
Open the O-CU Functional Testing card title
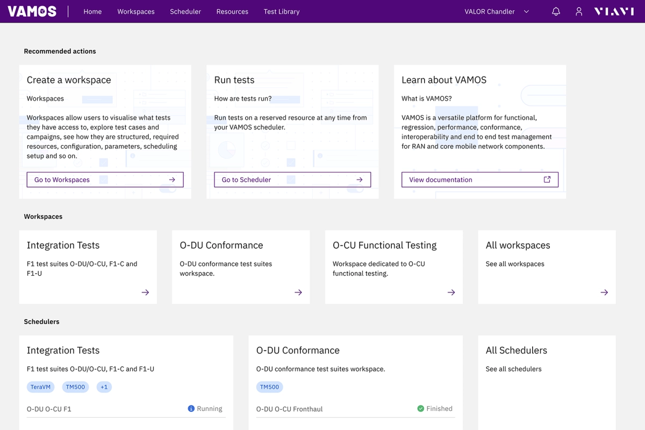385,245
